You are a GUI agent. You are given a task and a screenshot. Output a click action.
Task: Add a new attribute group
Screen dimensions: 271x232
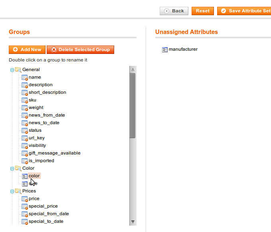coord(27,50)
